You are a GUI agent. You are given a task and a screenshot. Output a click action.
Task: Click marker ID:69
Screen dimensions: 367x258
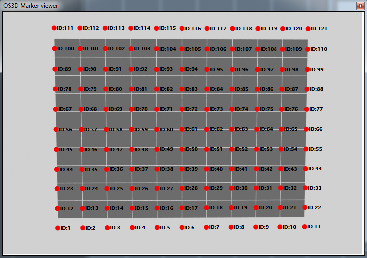[106, 109]
